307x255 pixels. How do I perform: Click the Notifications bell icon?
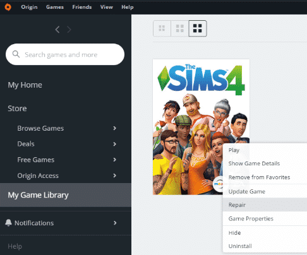[8, 223]
